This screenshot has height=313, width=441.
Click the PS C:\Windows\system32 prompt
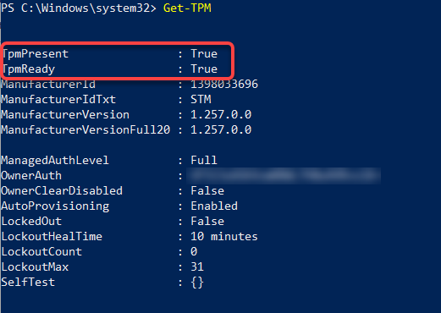79,8
